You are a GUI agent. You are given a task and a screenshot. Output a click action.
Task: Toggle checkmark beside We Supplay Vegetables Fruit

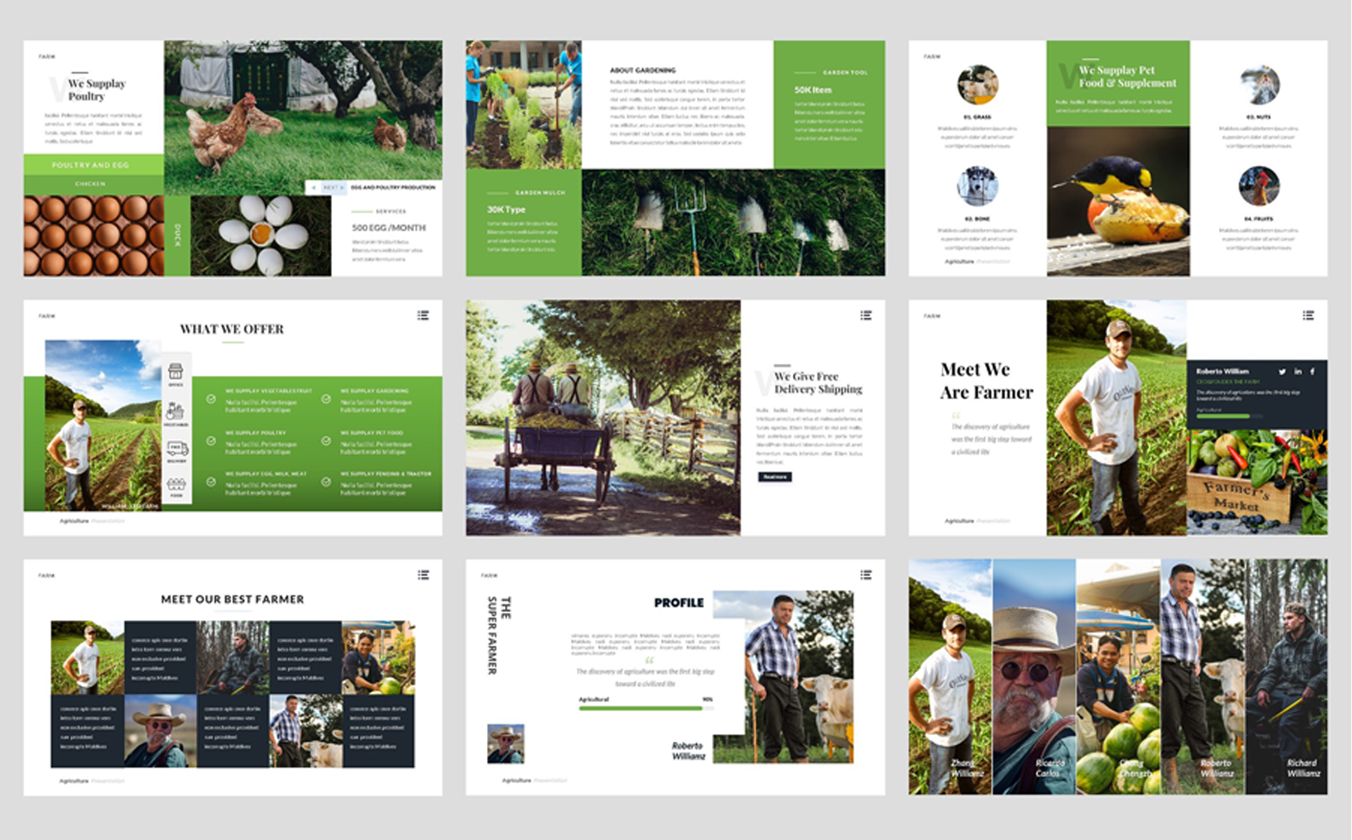pyautogui.click(x=211, y=398)
